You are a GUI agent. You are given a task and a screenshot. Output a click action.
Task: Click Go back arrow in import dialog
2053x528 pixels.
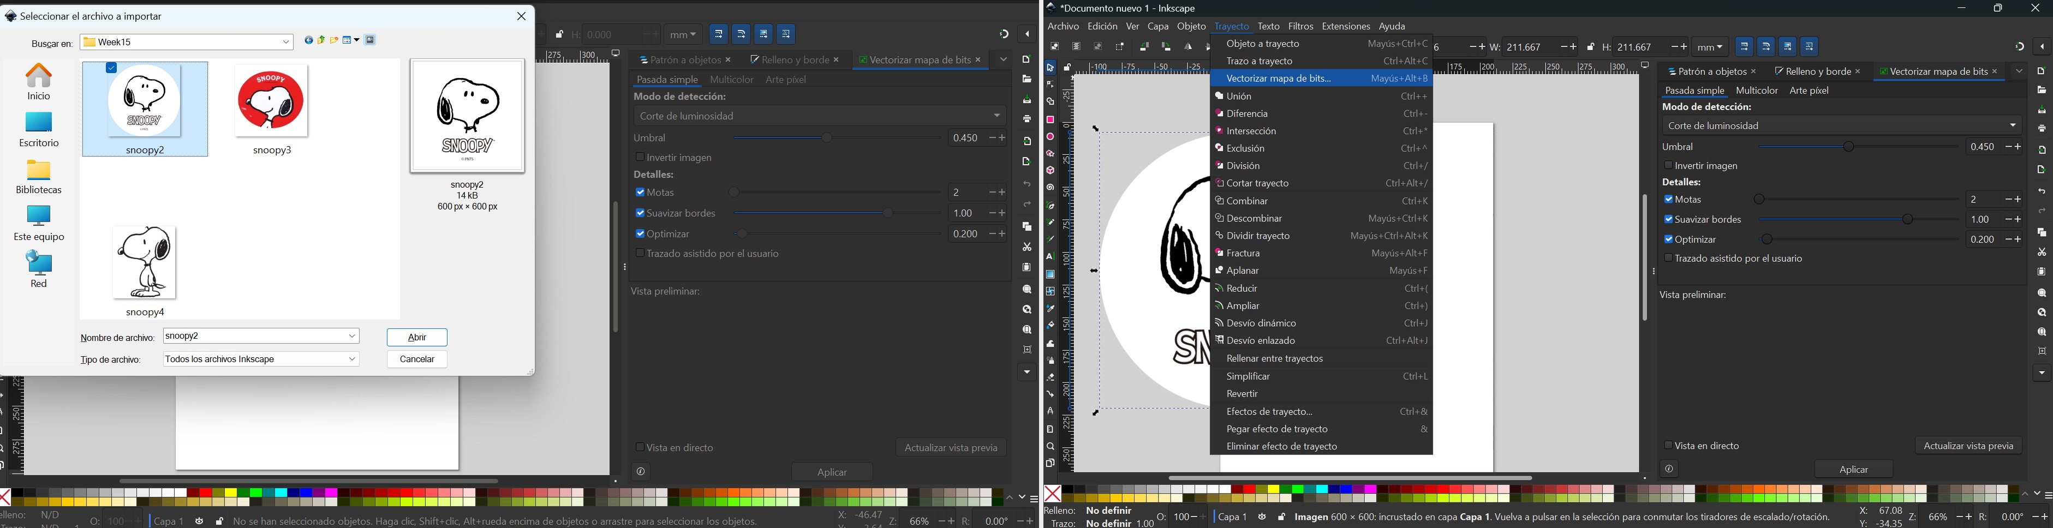click(308, 40)
